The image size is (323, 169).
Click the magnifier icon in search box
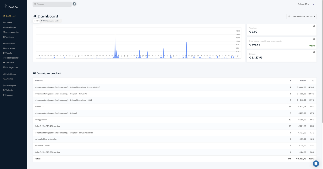click(x=35, y=4)
